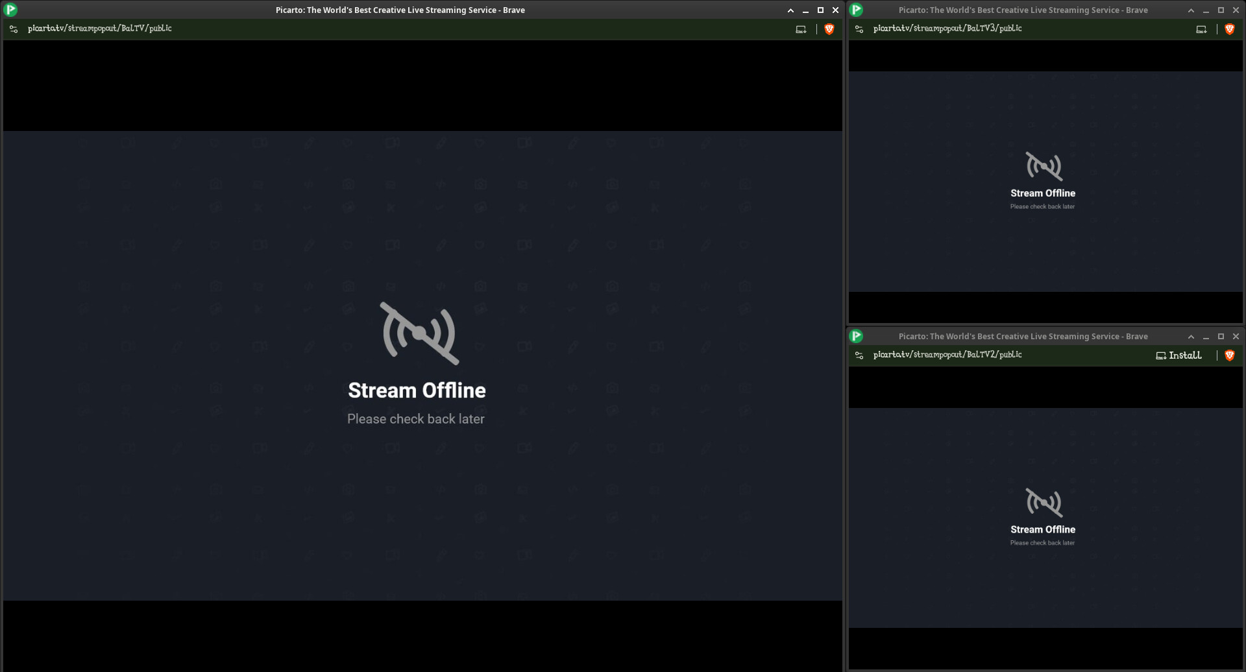1246x672 pixels.
Task: Open site settings icon in BalTV3 address bar
Action: [x=859, y=29]
